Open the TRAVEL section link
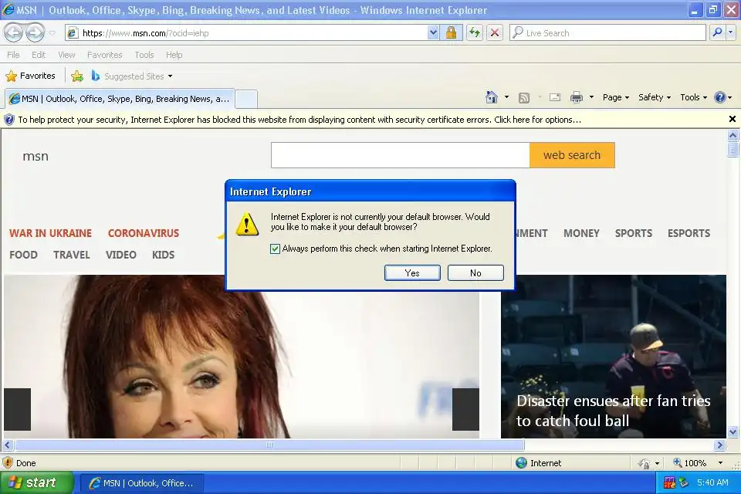741x494 pixels. pyautogui.click(x=71, y=255)
